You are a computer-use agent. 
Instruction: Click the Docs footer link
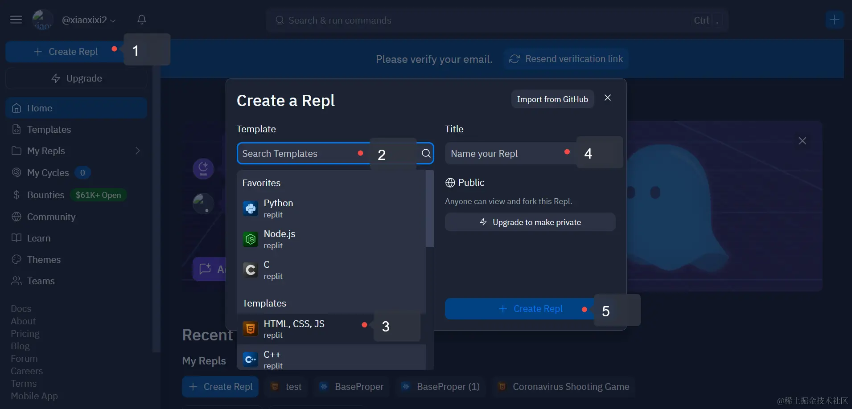(x=21, y=309)
